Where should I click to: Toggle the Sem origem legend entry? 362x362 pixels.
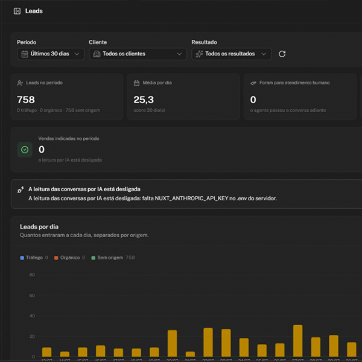click(x=113, y=258)
